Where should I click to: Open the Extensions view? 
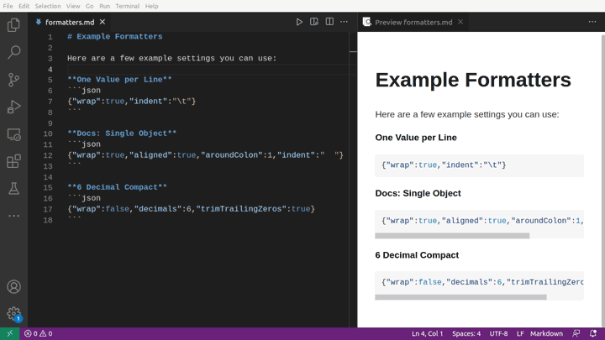[x=13, y=161]
